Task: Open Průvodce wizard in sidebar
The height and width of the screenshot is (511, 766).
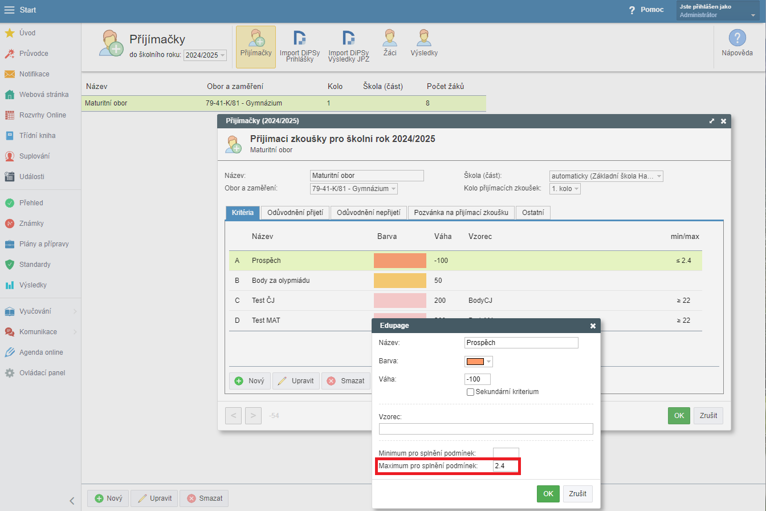Action: (x=34, y=54)
